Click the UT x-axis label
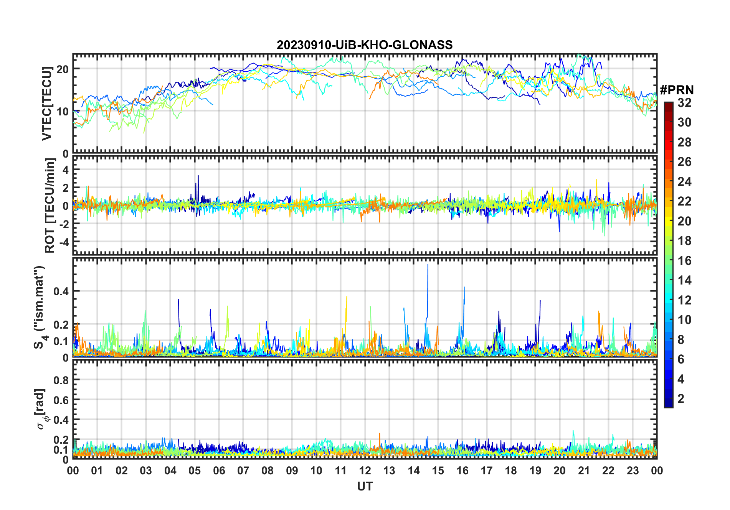The image size is (730, 510). point(365,487)
